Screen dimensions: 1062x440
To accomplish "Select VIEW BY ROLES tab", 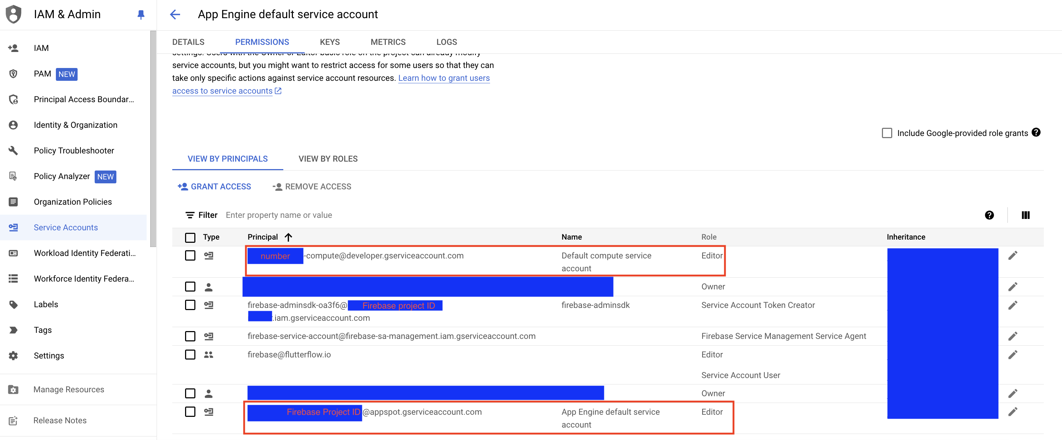I will click(328, 159).
